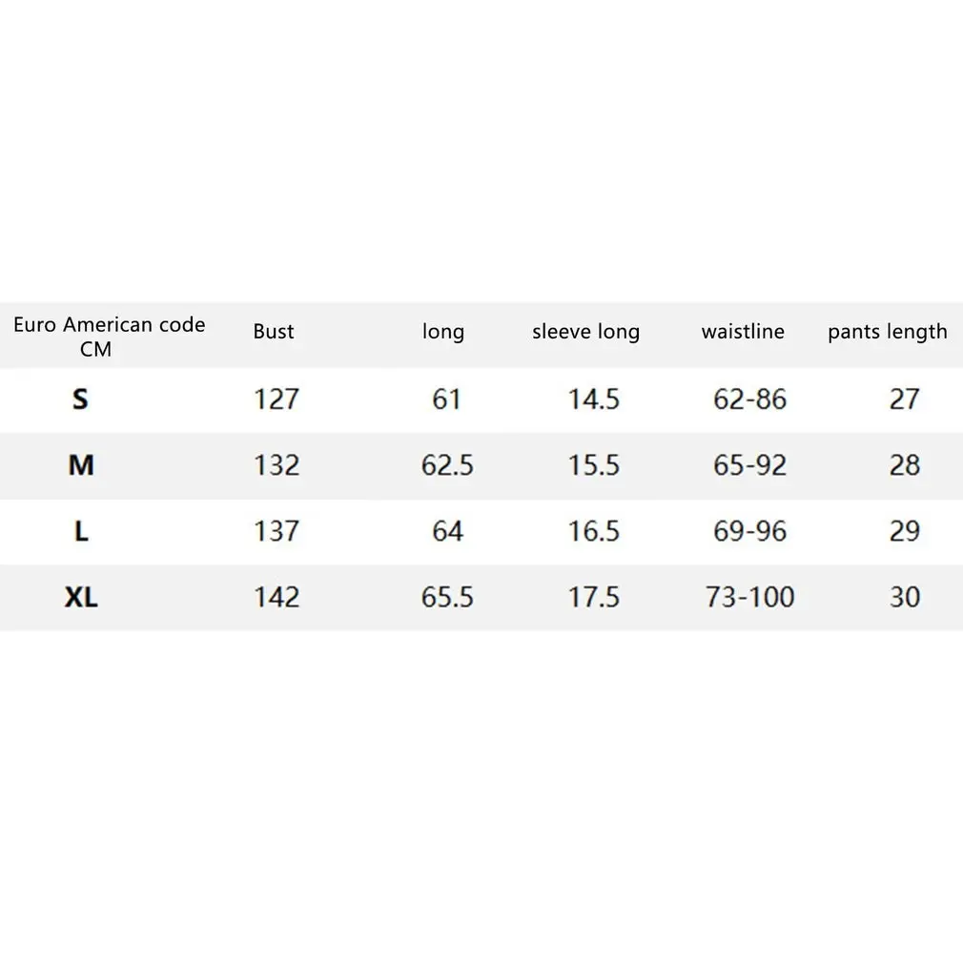Click the "long" column header
The image size is (963, 963).
[443, 332]
